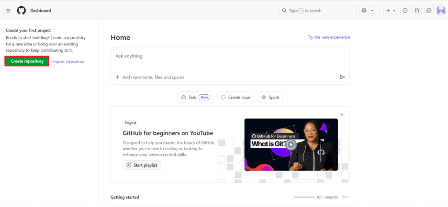Open the Getting started three-dots menu

346,197
